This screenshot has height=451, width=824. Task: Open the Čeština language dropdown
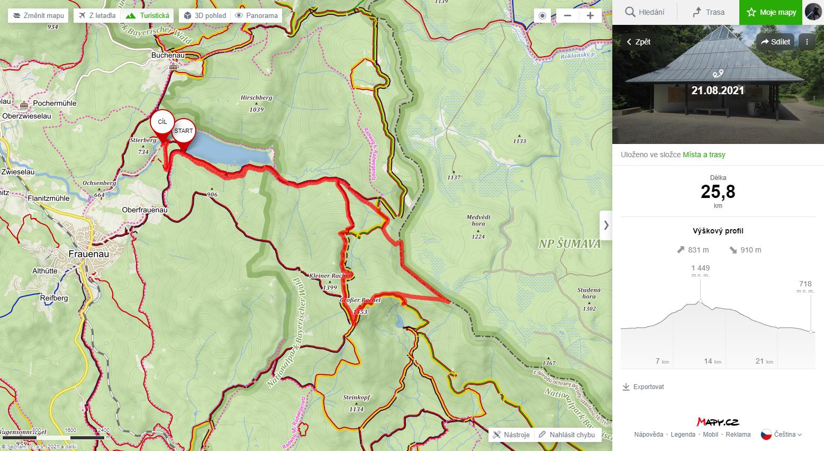[x=782, y=435]
